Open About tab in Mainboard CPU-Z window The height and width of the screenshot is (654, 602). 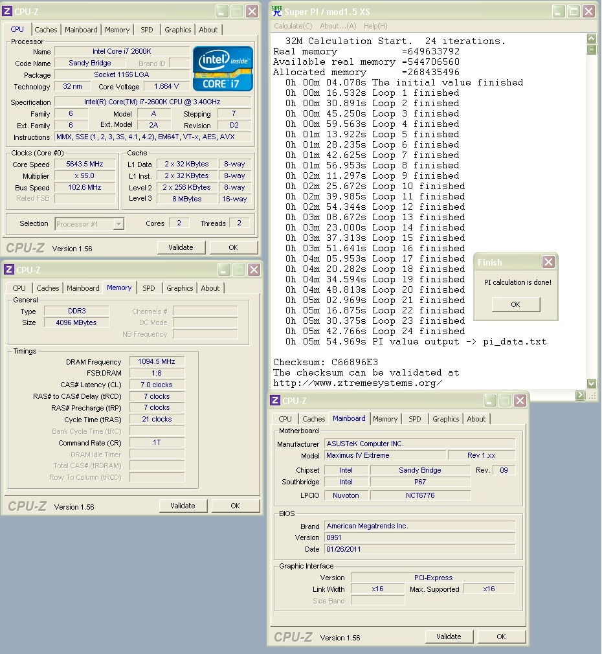[476, 419]
